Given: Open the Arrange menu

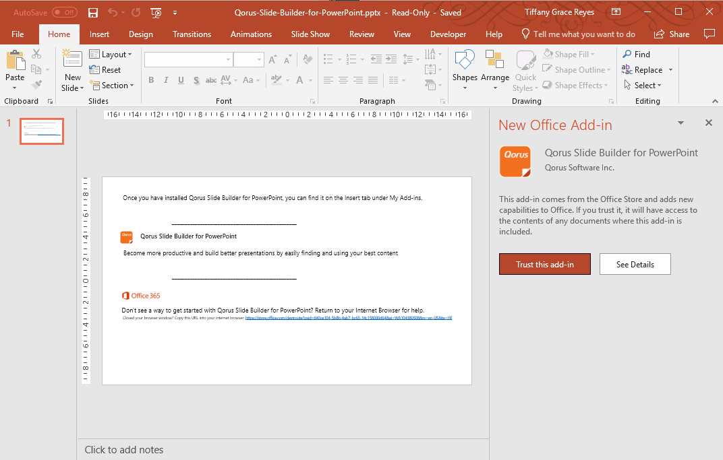Looking at the screenshot, I should tap(495, 70).
